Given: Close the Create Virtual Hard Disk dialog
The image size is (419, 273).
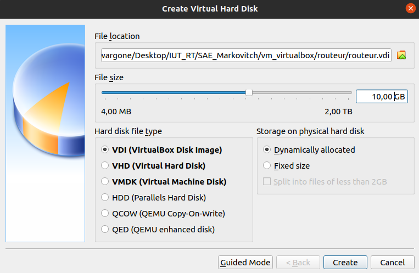Looking at the screenshot, I should (410, 9).
